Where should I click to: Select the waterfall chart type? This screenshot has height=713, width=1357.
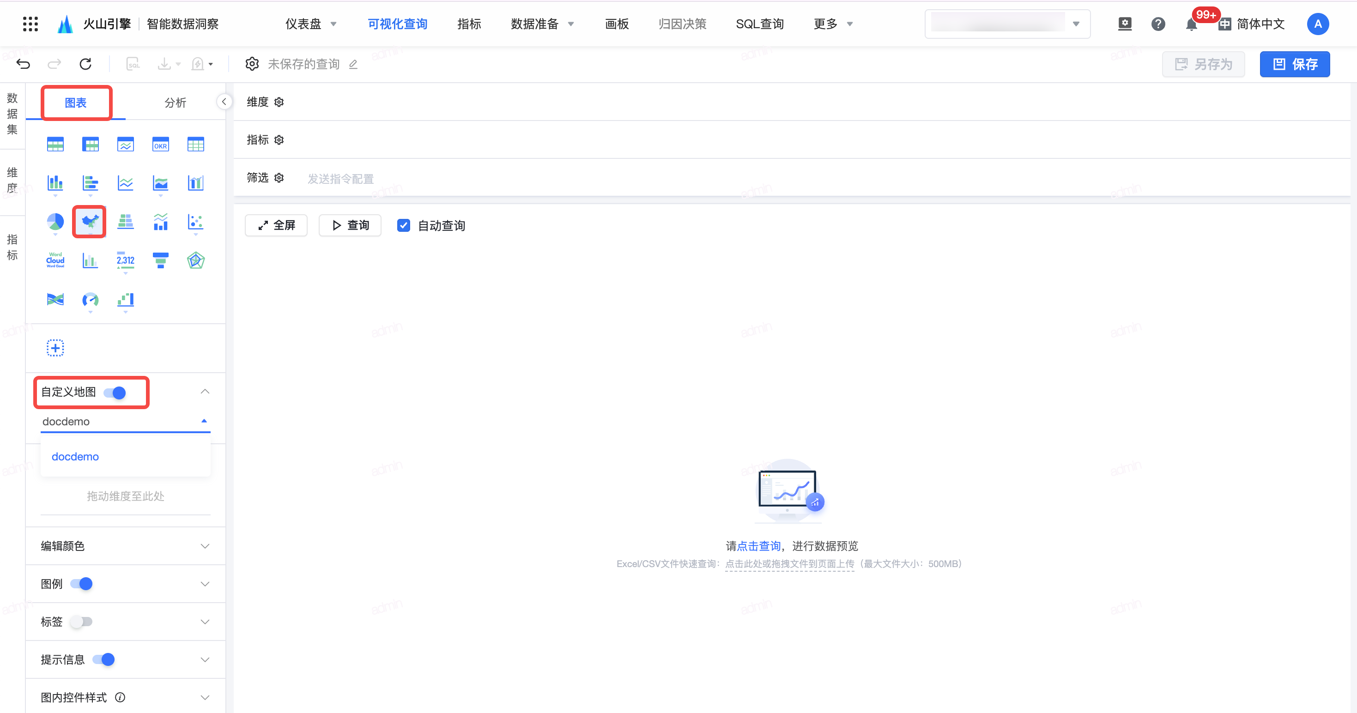125,301
